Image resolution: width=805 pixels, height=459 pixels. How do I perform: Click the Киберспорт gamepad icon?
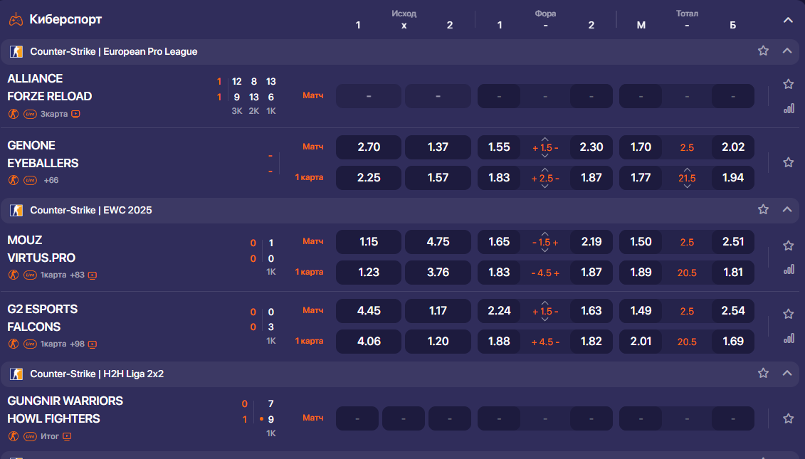pyautogui.click(x=16, y=19)
